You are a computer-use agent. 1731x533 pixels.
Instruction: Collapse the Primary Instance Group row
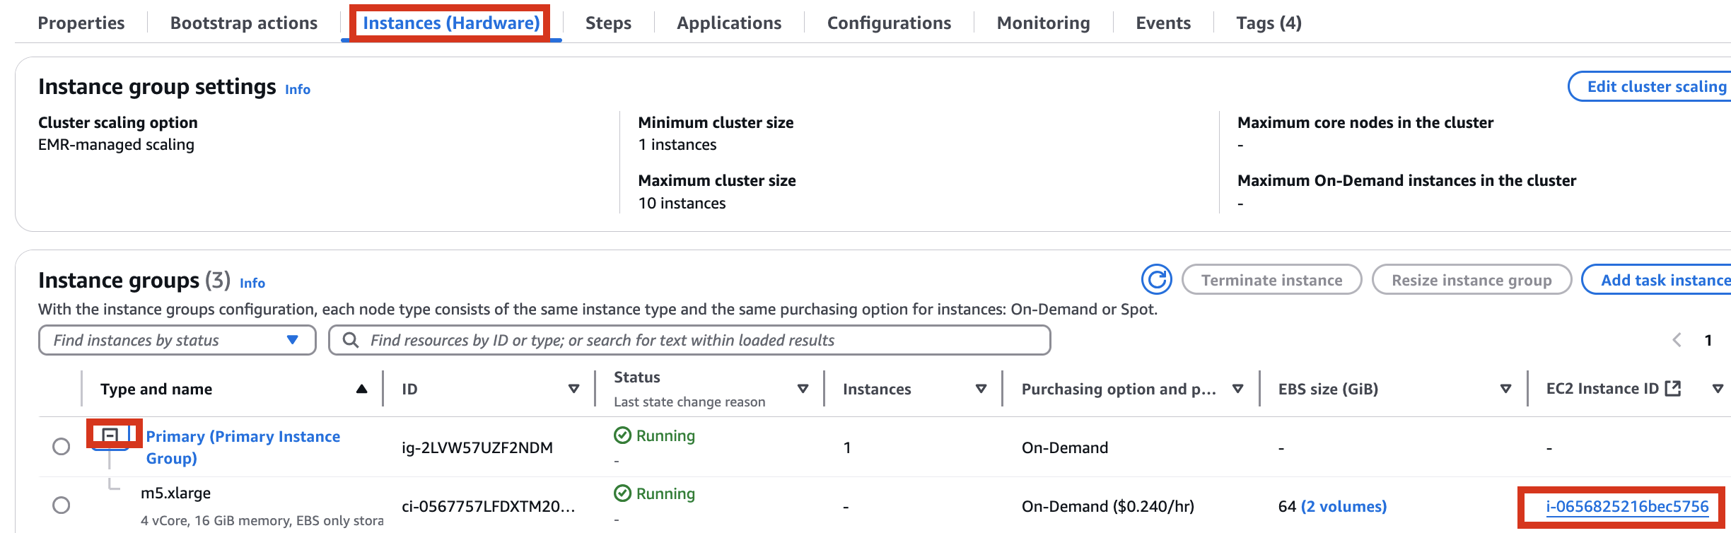tap(110, 435)
